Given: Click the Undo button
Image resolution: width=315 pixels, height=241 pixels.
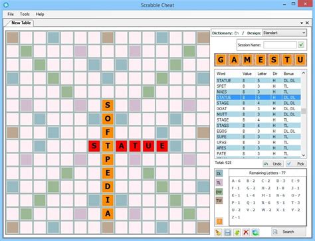Looking at the screenshot, I should click(x=273, y=164).
